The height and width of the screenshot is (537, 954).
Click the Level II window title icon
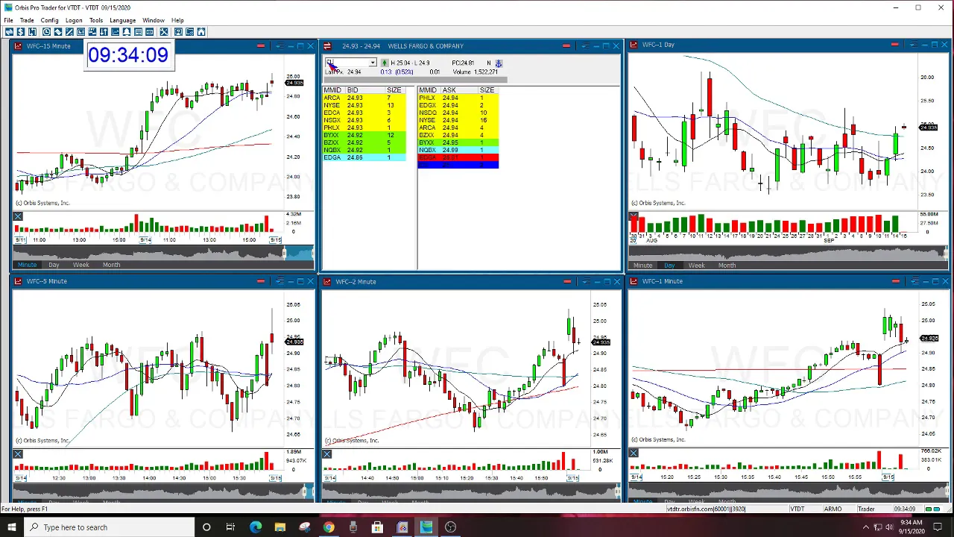(327, 45)
